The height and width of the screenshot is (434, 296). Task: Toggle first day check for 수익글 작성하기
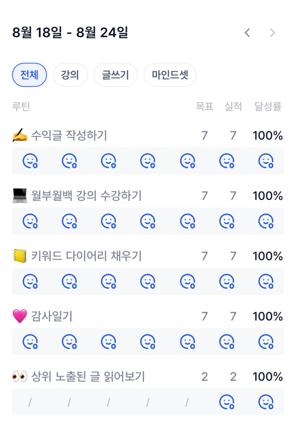(30, 161)
